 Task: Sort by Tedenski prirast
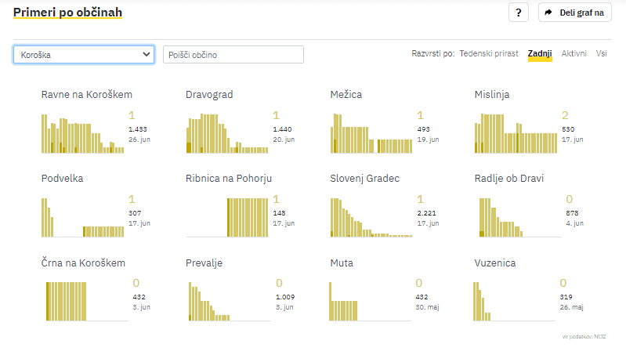coord(489,53)
